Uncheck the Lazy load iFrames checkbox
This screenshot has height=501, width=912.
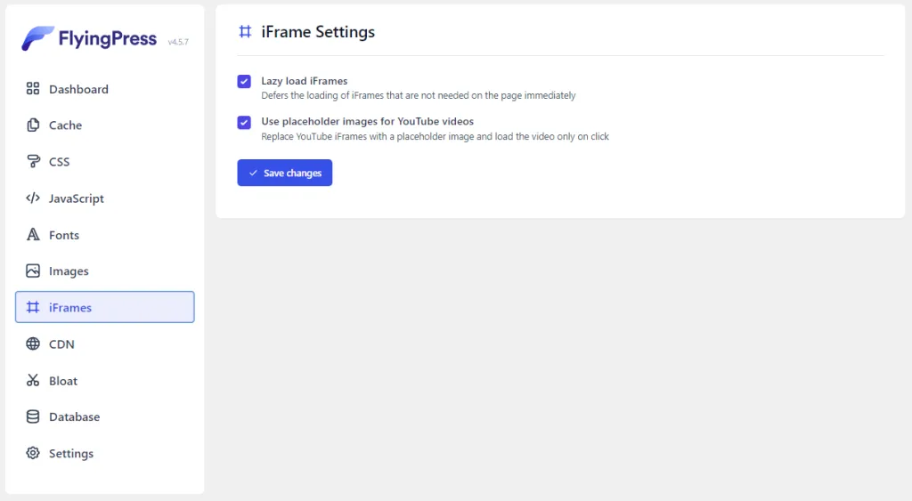[x=244, y=82]
